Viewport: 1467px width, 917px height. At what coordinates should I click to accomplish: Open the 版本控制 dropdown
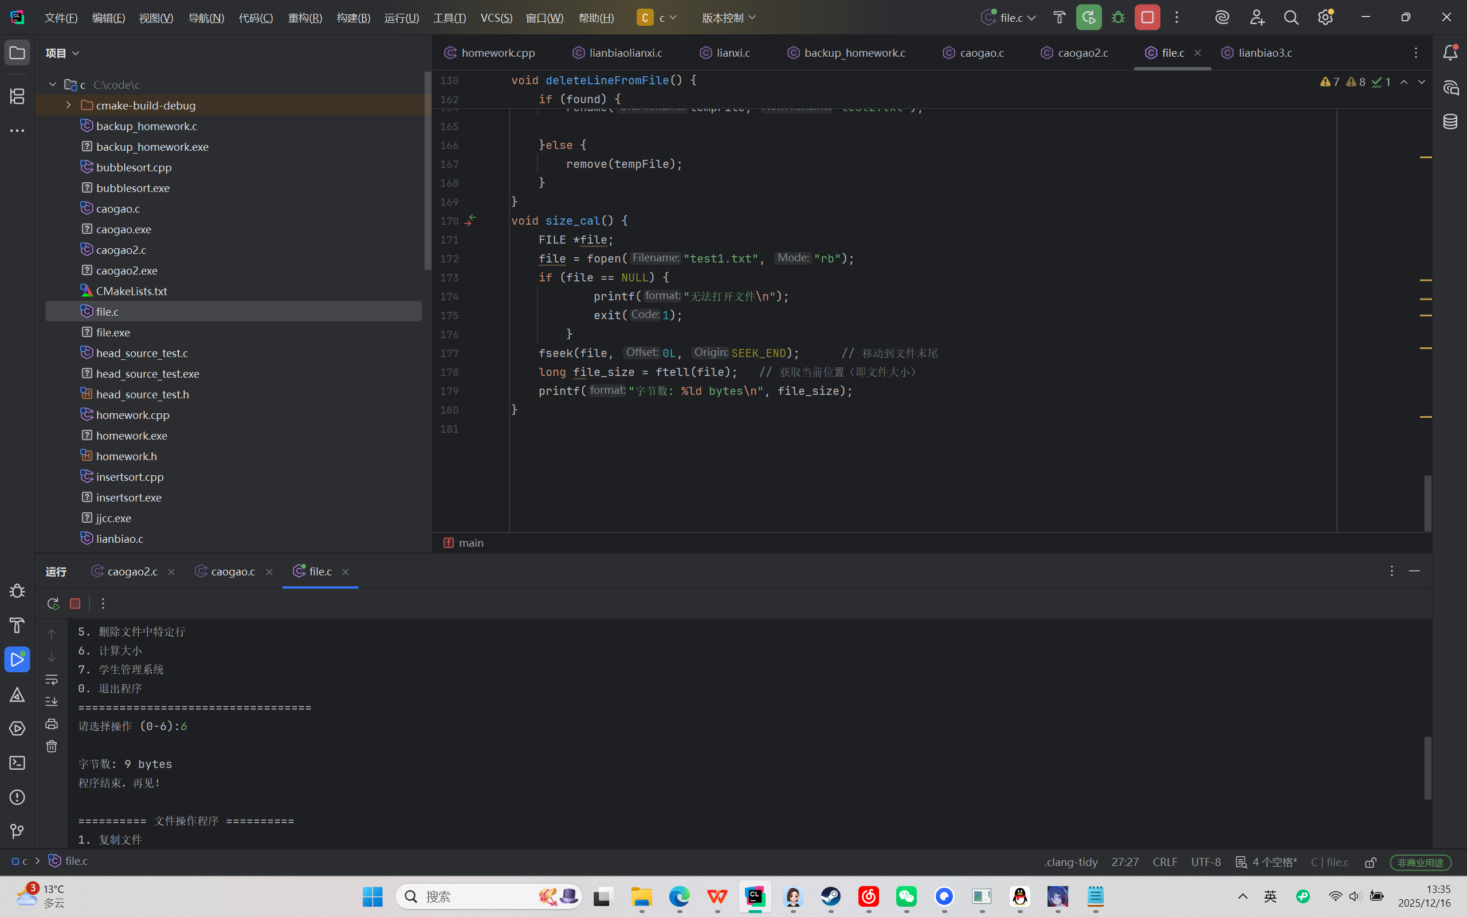[x=729, y=18]
